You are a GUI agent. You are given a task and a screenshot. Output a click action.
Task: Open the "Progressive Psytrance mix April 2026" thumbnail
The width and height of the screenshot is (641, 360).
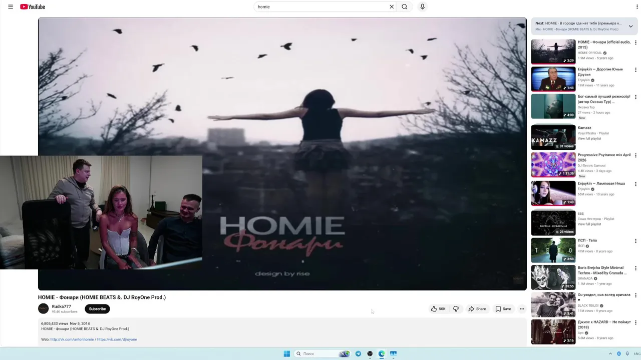[x=553, y=164]
